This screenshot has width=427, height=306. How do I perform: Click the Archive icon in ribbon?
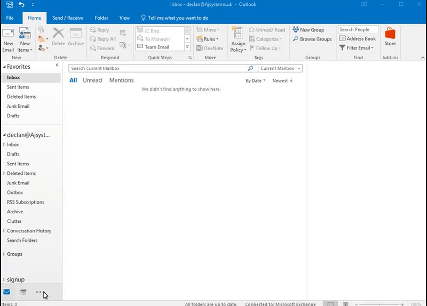(x=76, y=37)
